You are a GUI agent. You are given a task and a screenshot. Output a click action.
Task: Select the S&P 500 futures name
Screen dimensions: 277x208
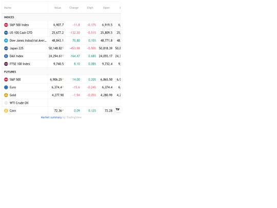pyautogui.click(x=15, y=80)
